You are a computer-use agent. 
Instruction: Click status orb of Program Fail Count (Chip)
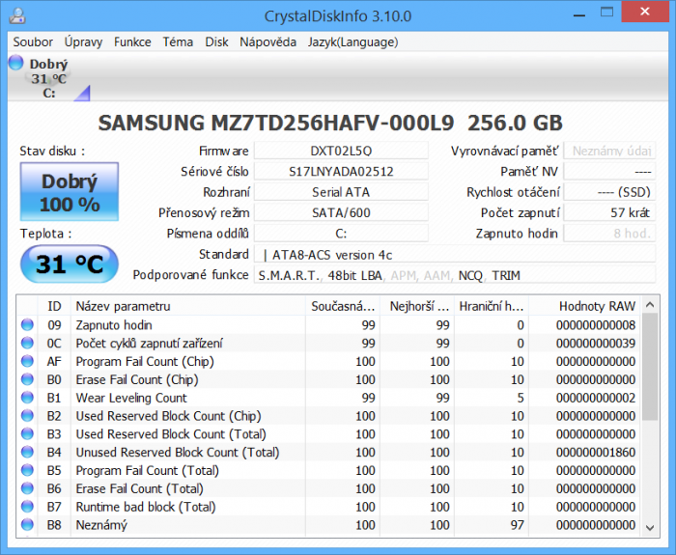(x=27, y=362)
